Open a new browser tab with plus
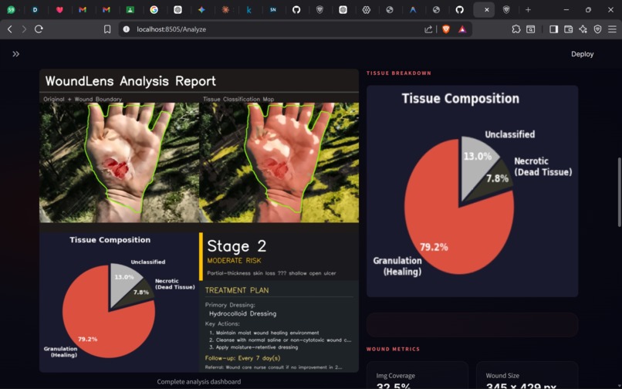The width and height of the screenshot is (622, 389). tap(528, 10)
